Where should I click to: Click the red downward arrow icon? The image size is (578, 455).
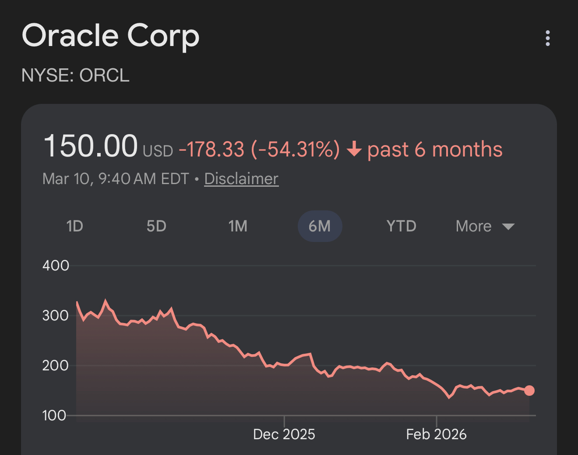click(354, 149)
